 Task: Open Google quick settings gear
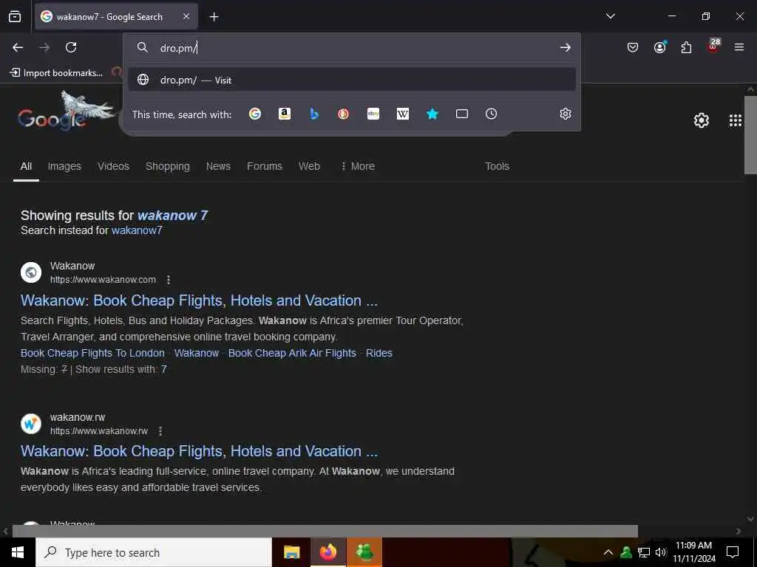(x=701, y=120)
